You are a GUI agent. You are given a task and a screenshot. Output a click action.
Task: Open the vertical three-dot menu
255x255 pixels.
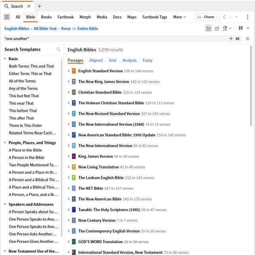(x=247, y=17)
